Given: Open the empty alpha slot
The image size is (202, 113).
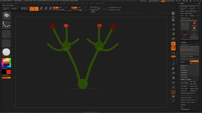Looking at the screenshot, I should click(6, 34).
